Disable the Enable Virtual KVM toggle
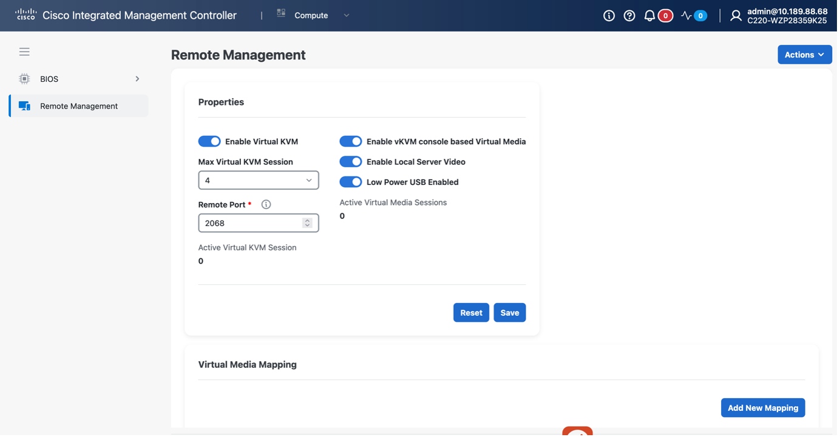Screen dimensions: 840x437 click(x=209, y=141)
